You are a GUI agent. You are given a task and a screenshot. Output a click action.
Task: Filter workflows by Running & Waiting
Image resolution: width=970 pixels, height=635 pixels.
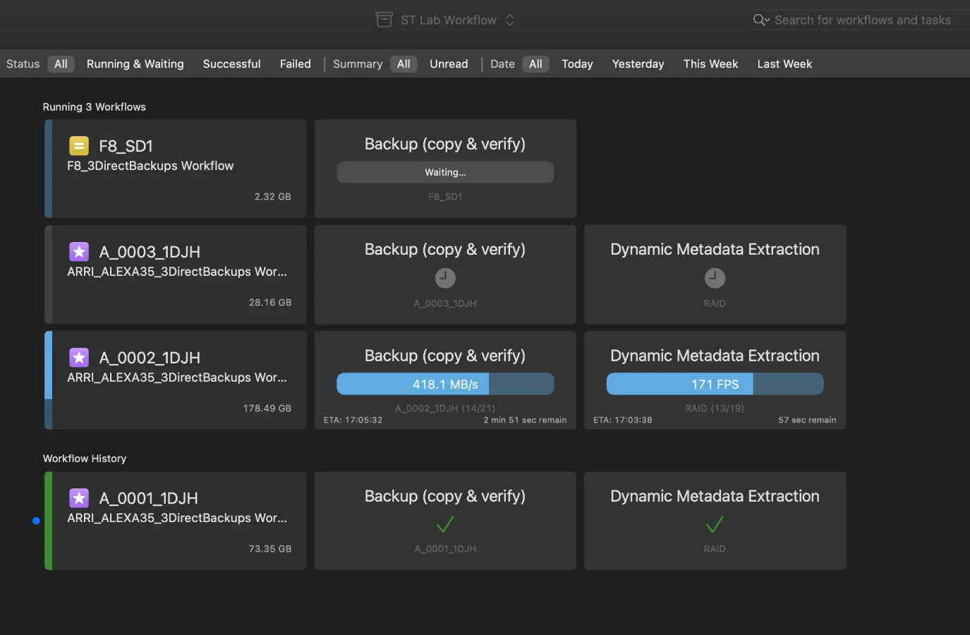[x=135, y=64]
